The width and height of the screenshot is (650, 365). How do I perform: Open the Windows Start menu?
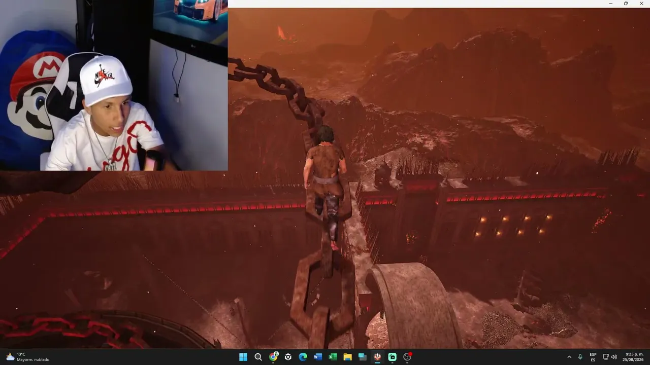(x=243, y=357)
